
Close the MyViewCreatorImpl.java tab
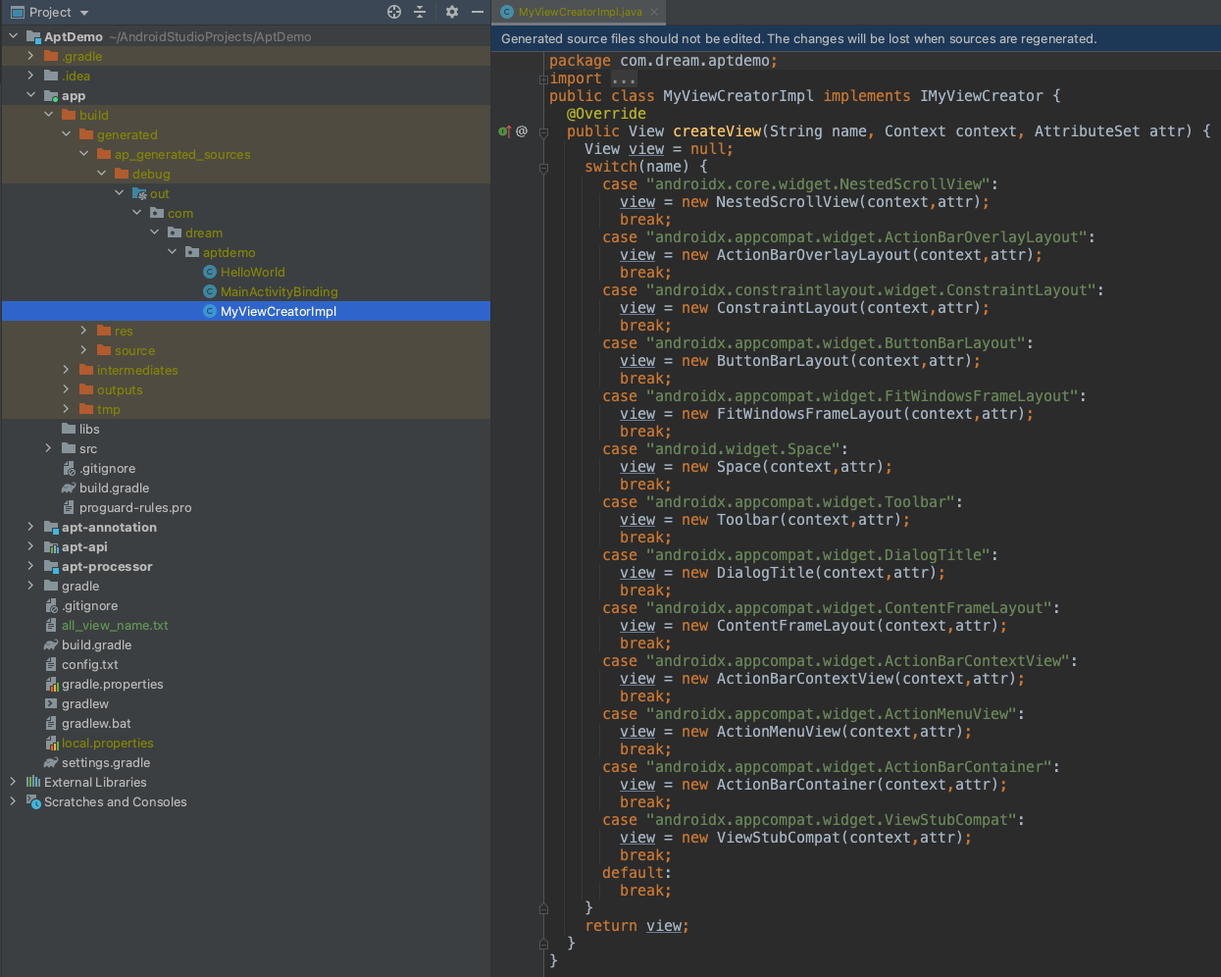point(654,12)
